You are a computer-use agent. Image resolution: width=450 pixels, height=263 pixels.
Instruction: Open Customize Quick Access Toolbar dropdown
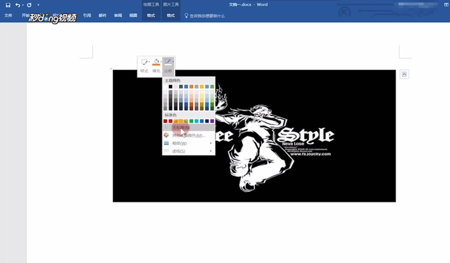[38, 5]
